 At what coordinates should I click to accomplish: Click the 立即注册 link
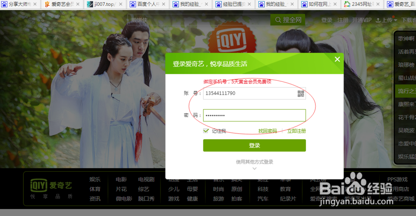[297, 131]
